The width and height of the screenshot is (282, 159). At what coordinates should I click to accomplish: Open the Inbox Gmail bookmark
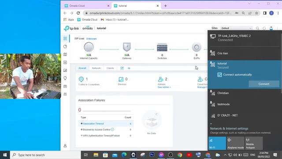[115, 19]
